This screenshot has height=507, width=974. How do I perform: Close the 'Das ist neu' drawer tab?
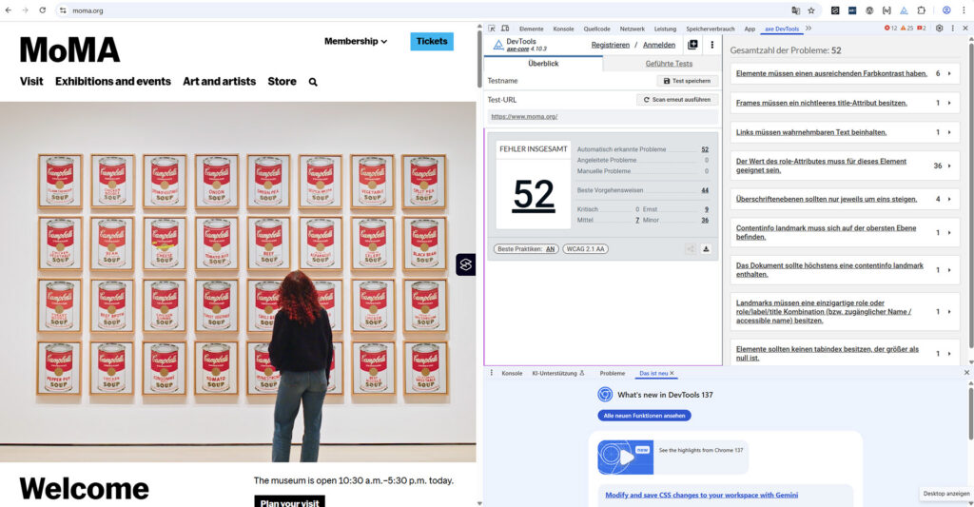pyautogui.click(x=672, y=374)
